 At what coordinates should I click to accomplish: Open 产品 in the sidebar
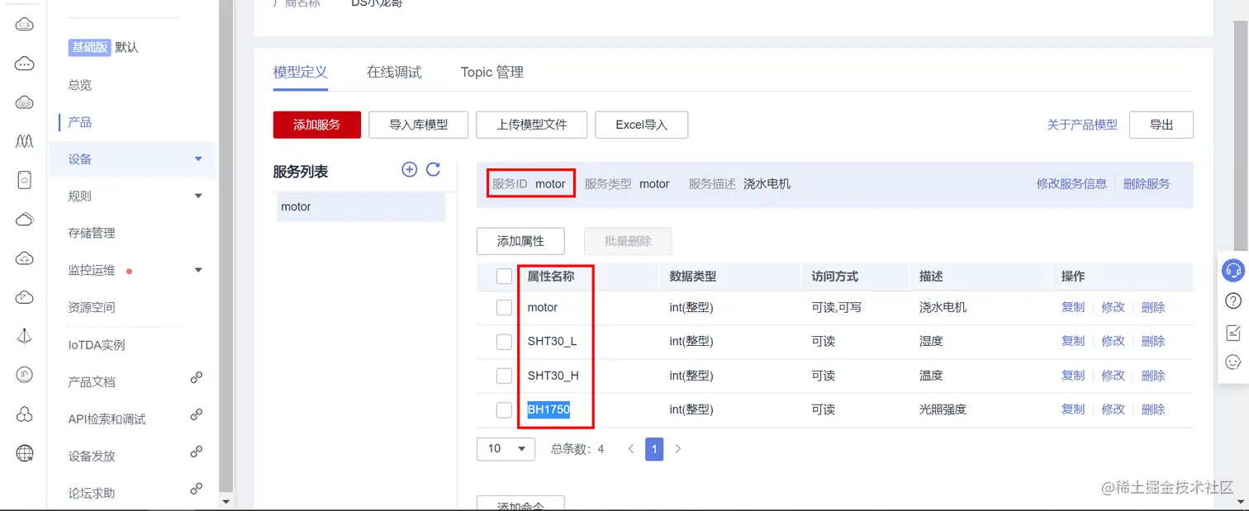[80, 122]
